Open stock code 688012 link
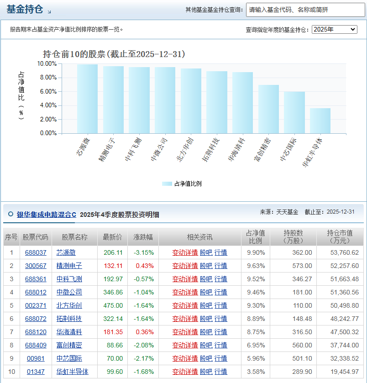This screenshot has width=367, height=383. [36, 292]
